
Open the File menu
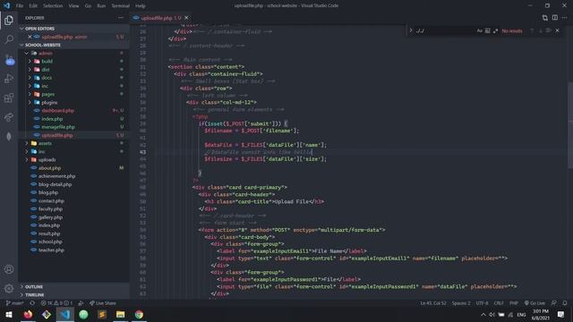tap(20, 5)
